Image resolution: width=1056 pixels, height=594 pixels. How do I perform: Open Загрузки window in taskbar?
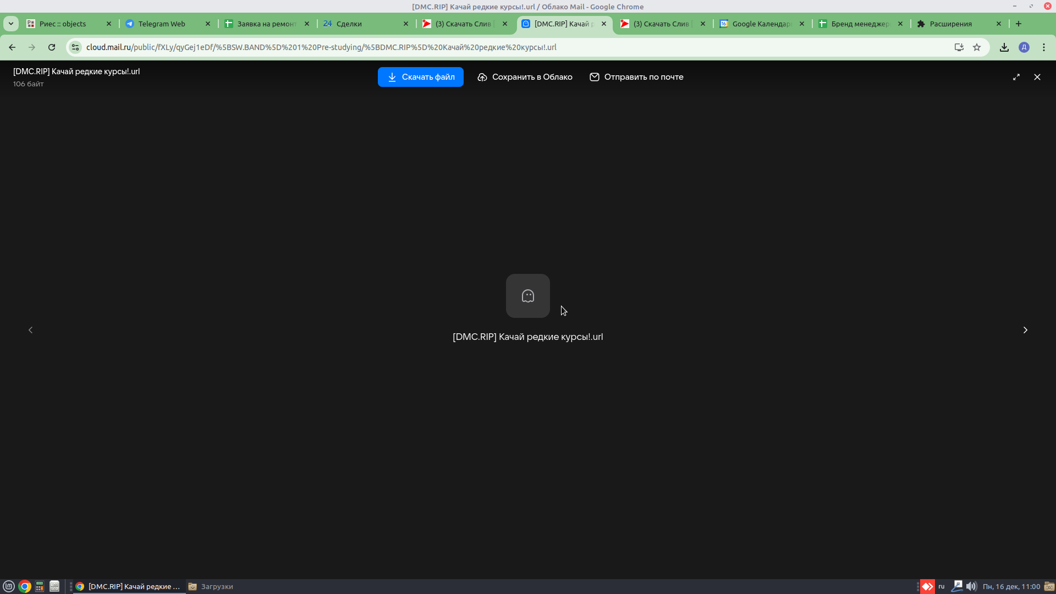point(211,586)
